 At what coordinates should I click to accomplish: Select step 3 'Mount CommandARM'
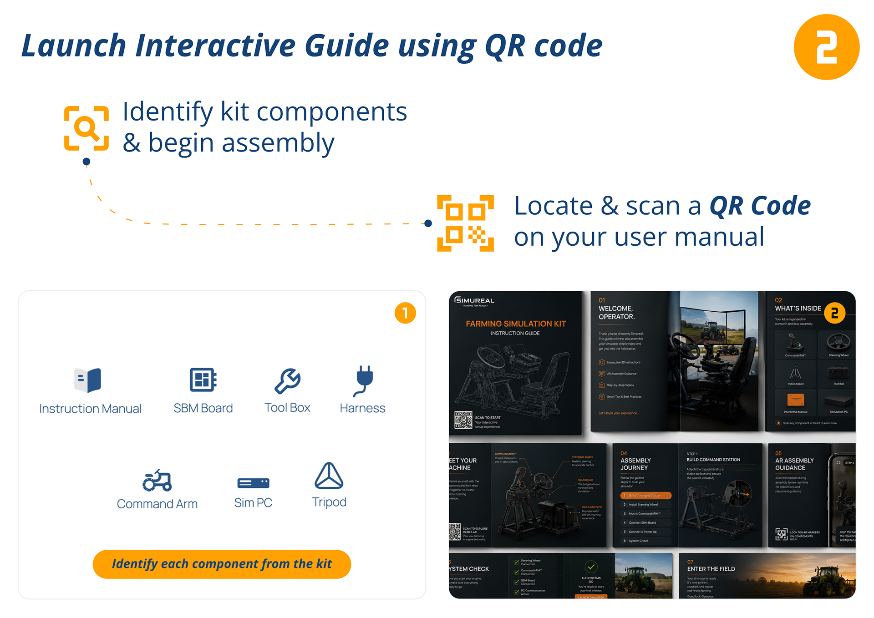click(646, 514)
